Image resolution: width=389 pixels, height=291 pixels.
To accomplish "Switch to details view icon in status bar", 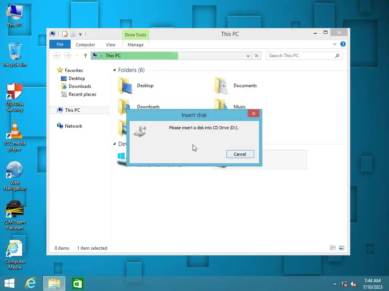I will [333, 248].
